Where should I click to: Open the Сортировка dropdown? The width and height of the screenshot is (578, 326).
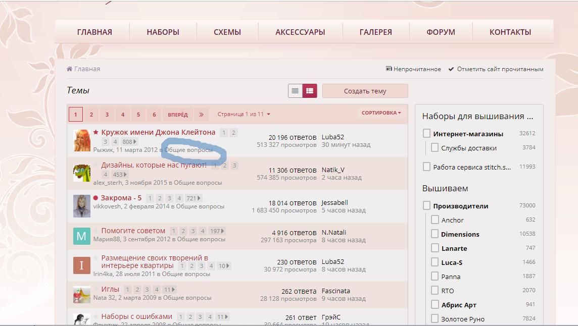click(x=381, y=113)
